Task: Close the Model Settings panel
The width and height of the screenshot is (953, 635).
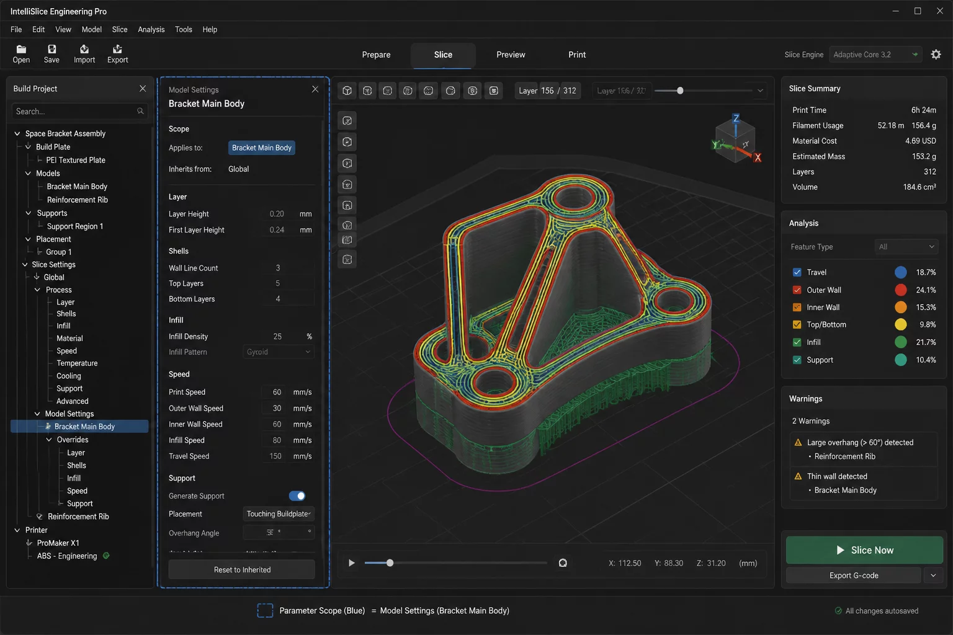Action: (315, 89)
